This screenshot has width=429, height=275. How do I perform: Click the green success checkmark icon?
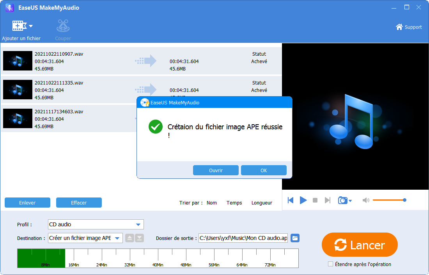[156, 127]
